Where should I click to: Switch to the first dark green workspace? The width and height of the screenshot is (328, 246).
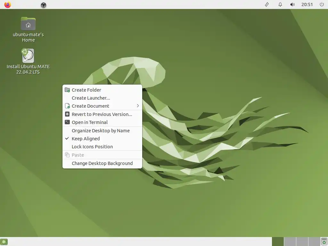[278, 242]
